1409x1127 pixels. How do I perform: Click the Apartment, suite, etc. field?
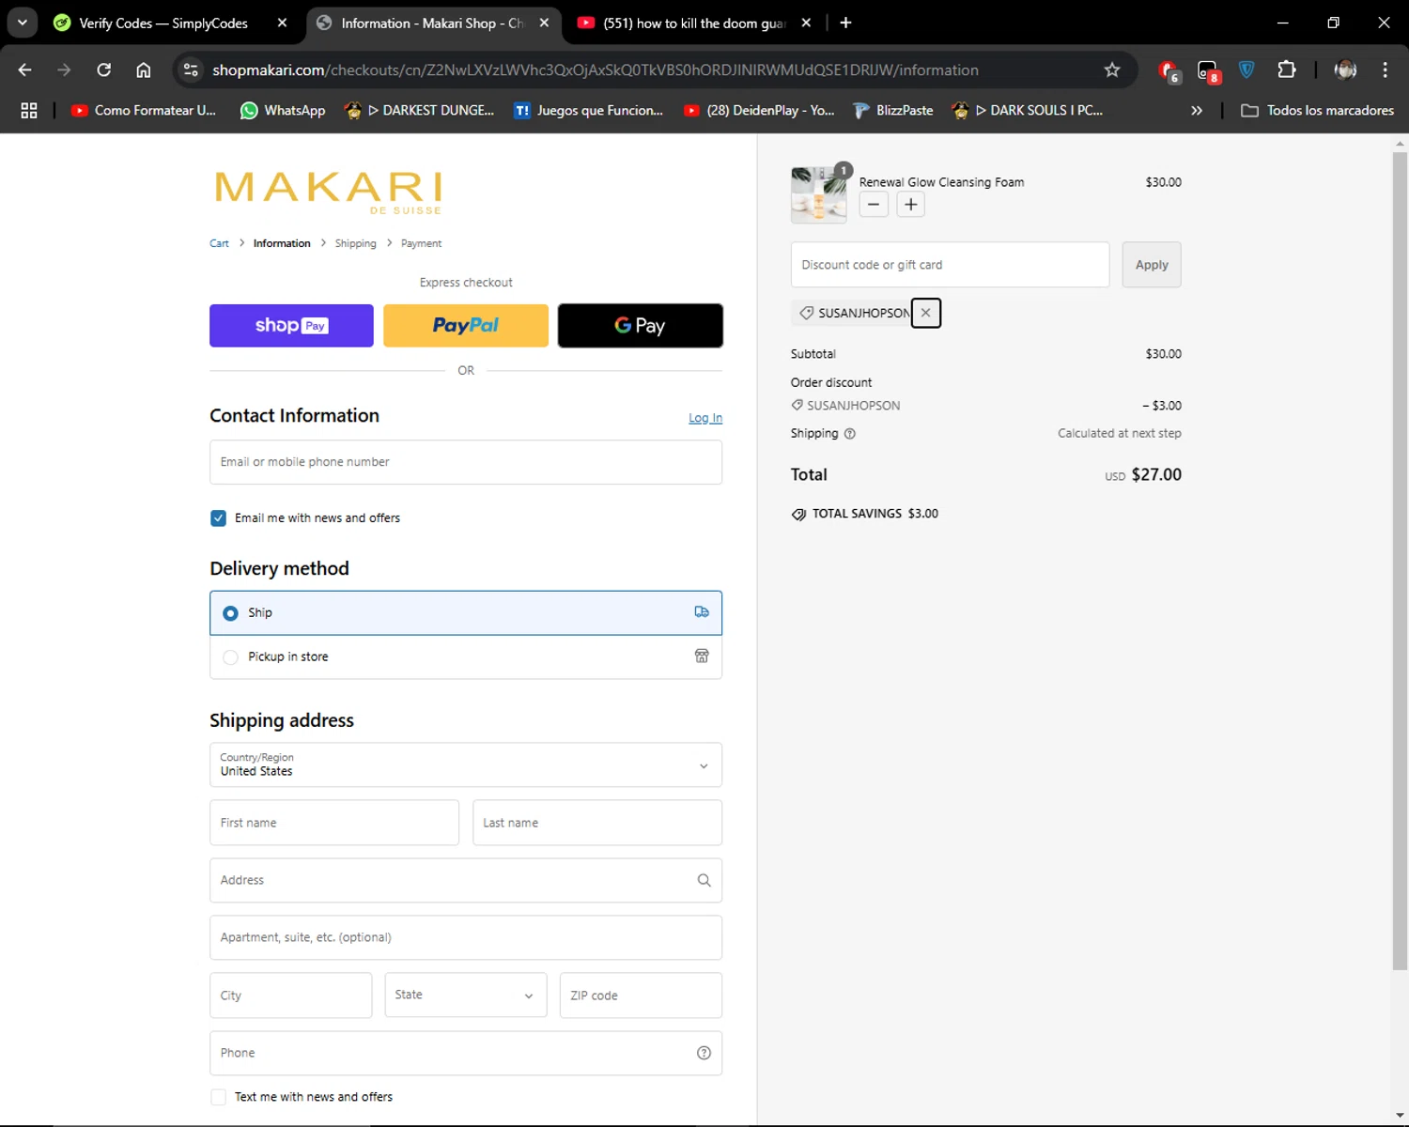tap(466, 937)
